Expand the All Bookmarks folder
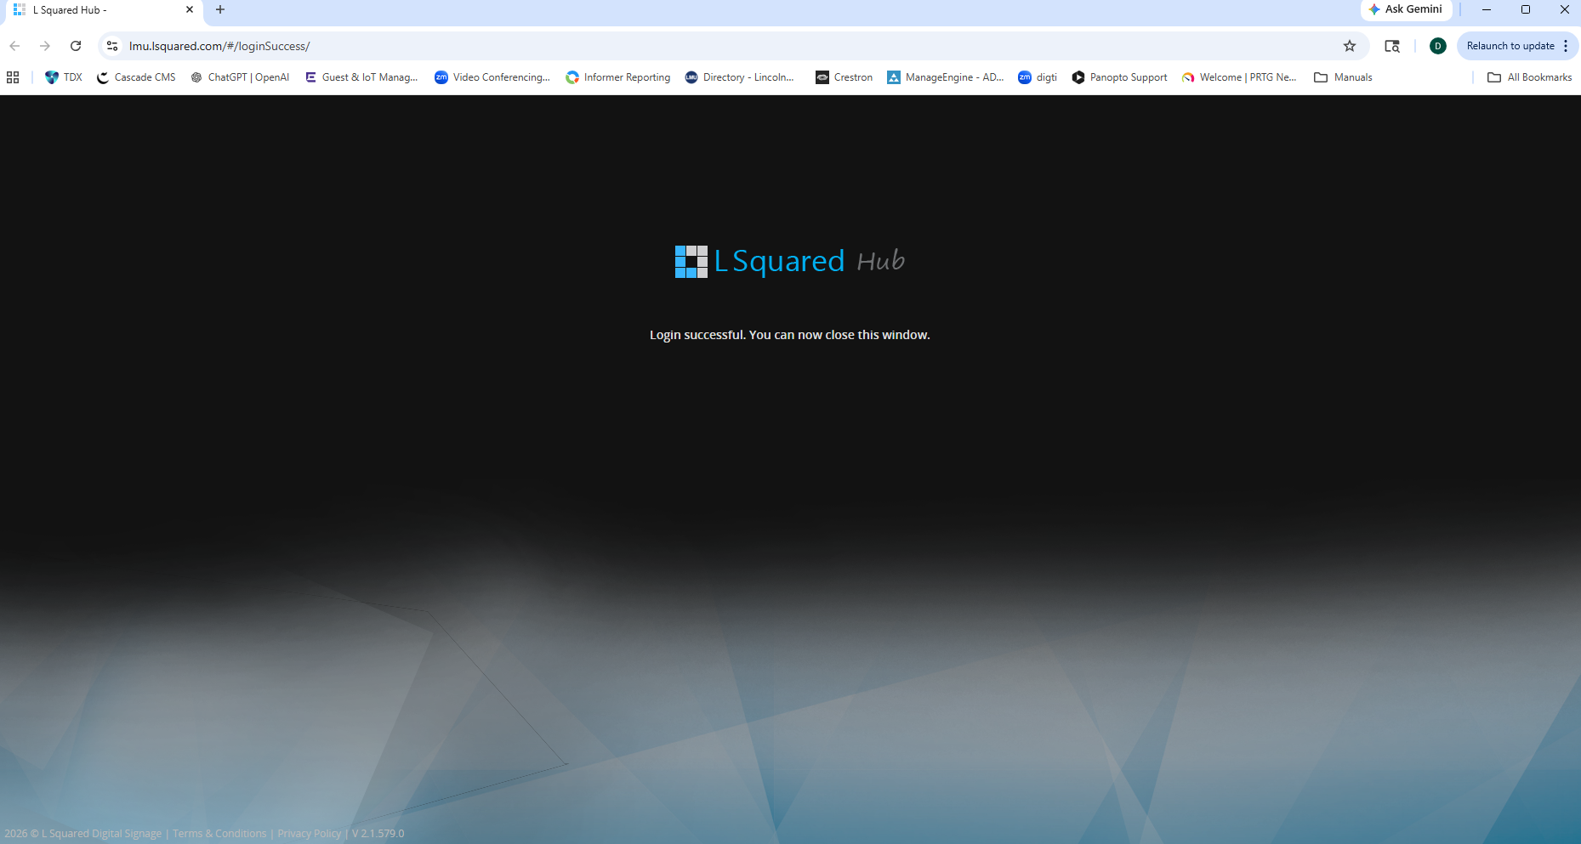The width and height of the screenshot is (1581, 844). 1530,77
